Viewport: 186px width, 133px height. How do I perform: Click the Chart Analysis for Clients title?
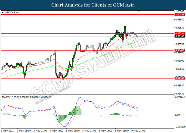pyautogui.click(x=93, y=5)
